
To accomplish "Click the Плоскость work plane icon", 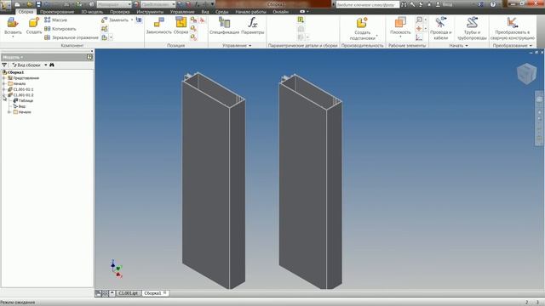I will 400,22.
